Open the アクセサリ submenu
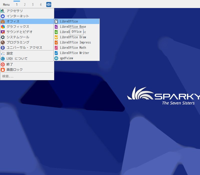This screenshot has height=175, width=200. click(27, 11)
